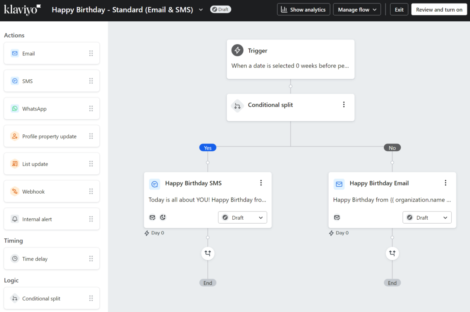Select the Yes branch label

[207, 147]
